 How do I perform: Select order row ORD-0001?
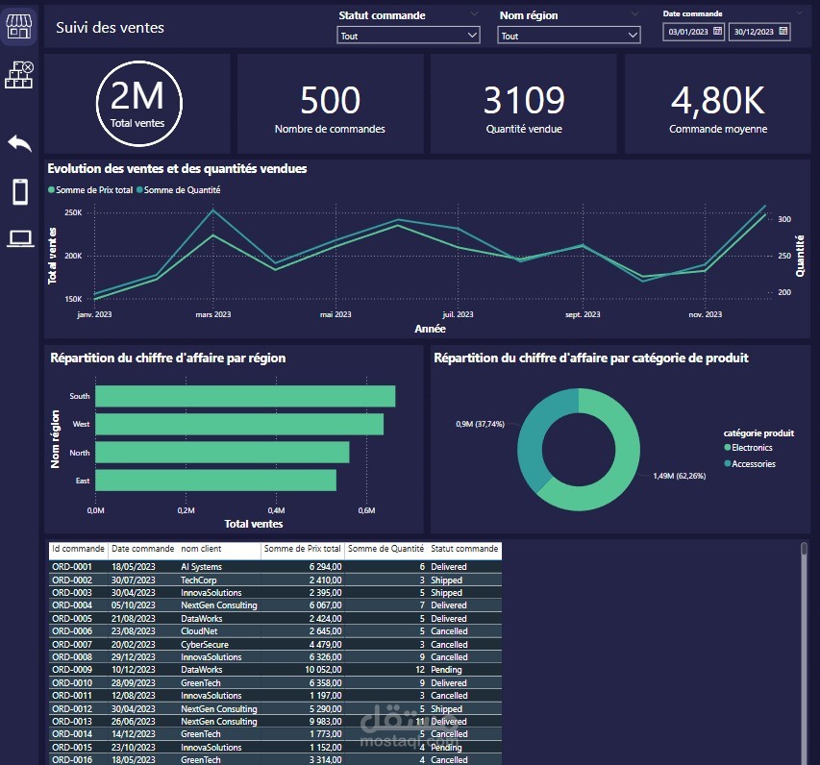point(276,567)
